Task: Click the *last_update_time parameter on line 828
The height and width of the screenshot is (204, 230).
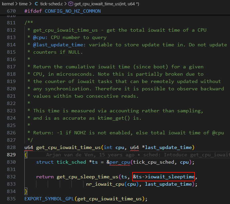Action: pyautogui.click(x=167, y=147)
